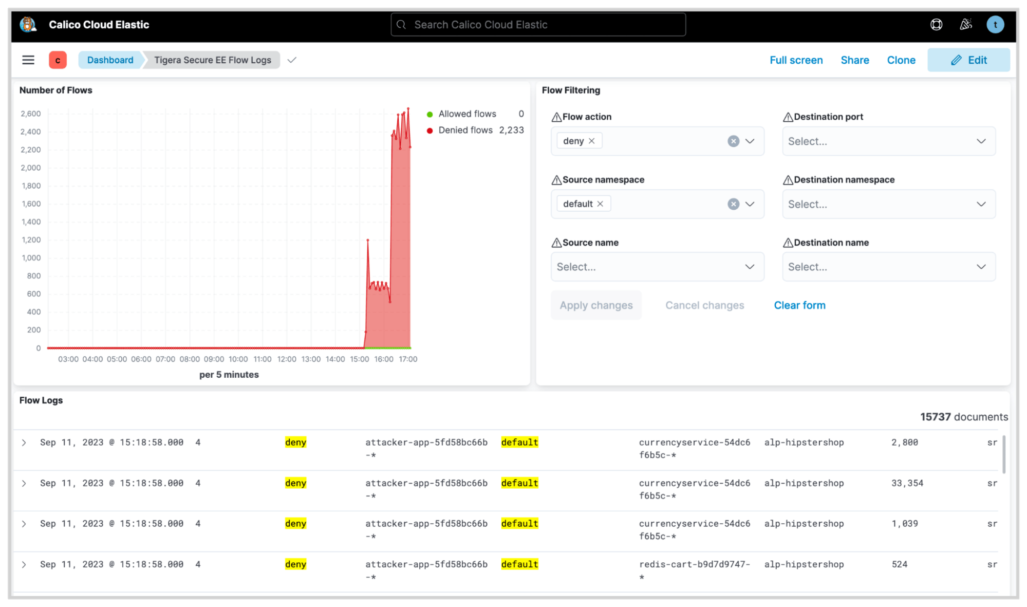Click Apply changes button
Viewport: 1027px width, 607px height.
596,305
